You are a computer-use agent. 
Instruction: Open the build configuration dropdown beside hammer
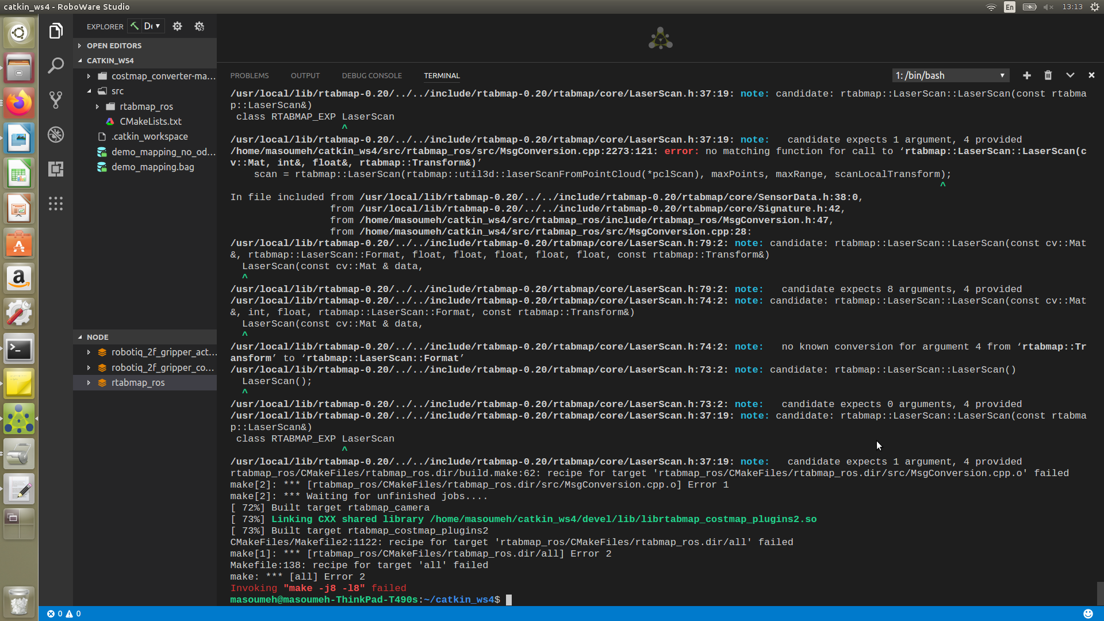point(152,26)
